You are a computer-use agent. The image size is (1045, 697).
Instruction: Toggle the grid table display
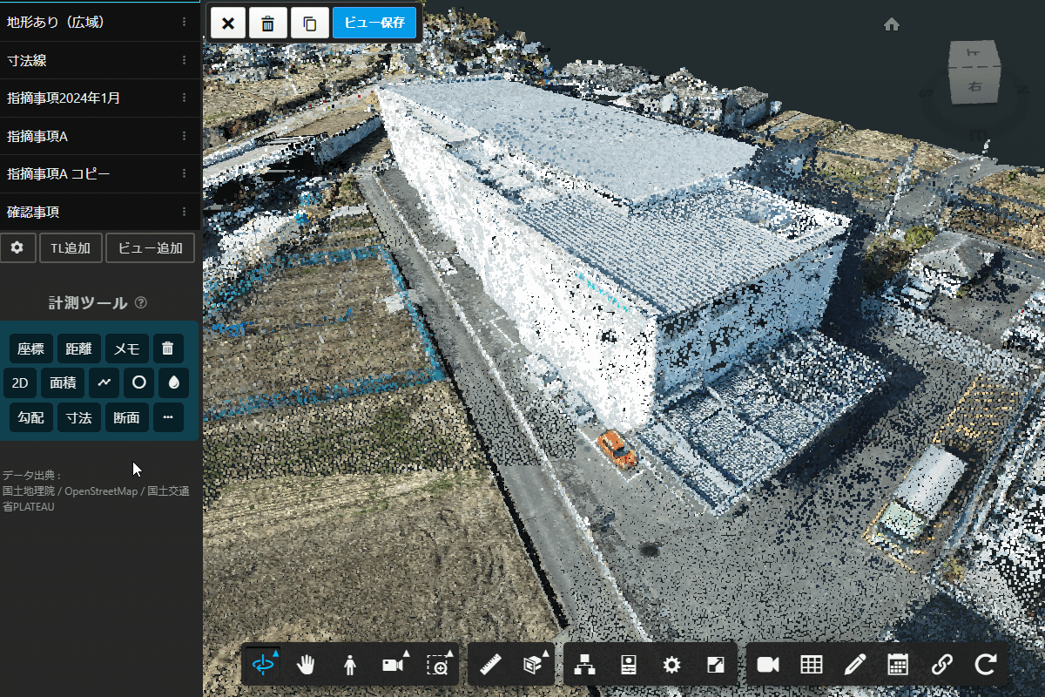(x=811, y=665)
